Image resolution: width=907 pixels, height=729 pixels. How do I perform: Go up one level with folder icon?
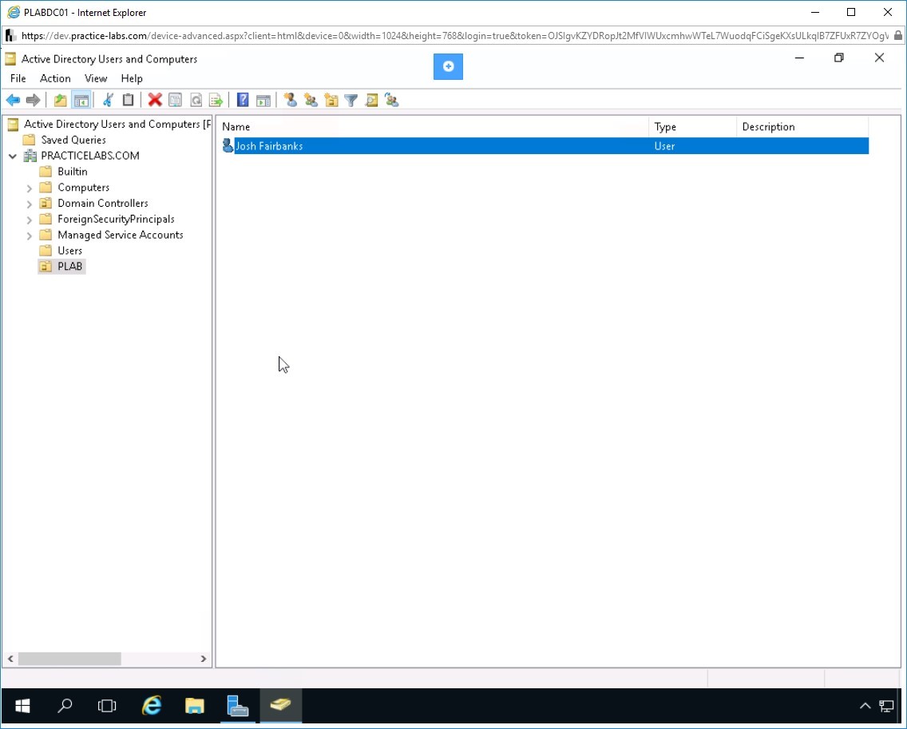[60, 100]
